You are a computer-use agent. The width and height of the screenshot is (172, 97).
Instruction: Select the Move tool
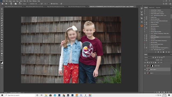[2, 9]
